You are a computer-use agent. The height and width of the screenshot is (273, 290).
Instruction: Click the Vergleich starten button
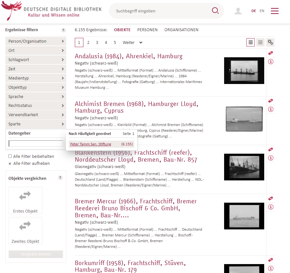click(36, 254)
